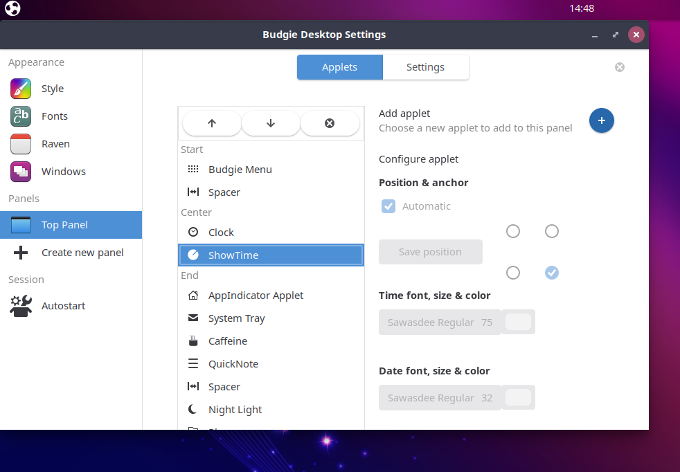
Task: Select Create new panel
Action: tap(82, 253)
